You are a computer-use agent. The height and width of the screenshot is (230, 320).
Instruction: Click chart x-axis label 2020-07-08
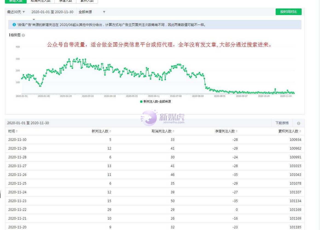tap(176, 96)
